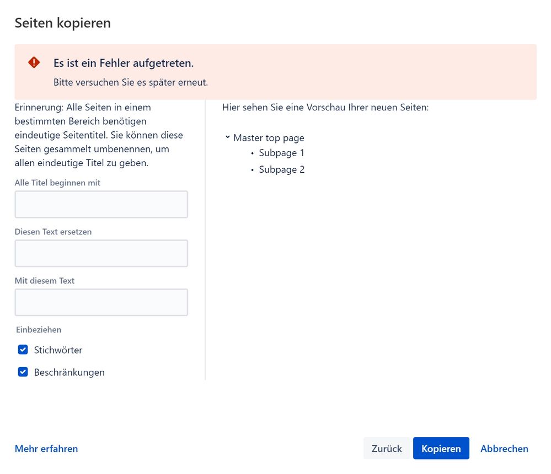Click the Einbeziehen section label
The image size is (551, 474).
pyautogui.click(x=38, y=329)
